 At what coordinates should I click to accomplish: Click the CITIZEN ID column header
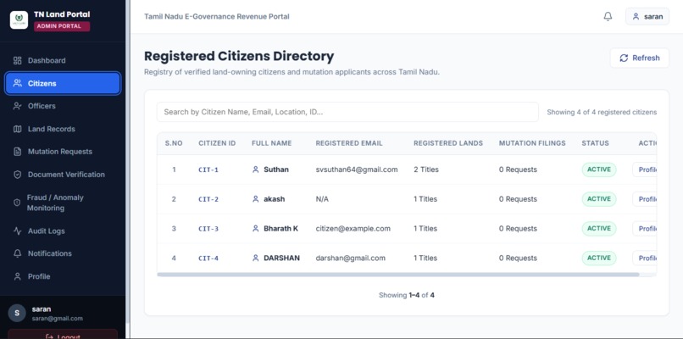coord(217,143)
